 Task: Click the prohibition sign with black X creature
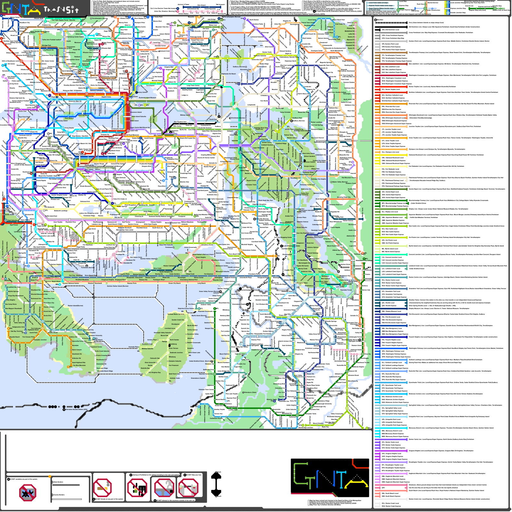(28, 493)
